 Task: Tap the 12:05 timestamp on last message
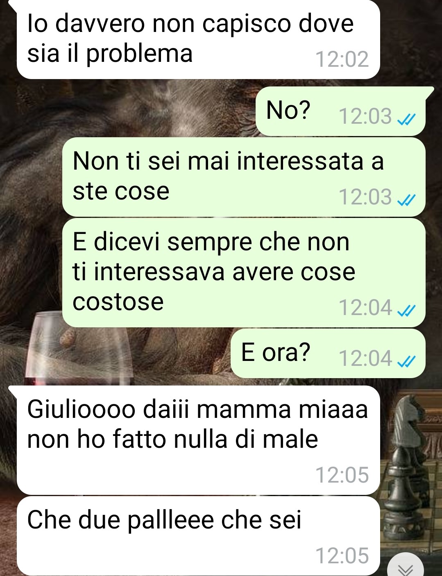click(342, 556)
